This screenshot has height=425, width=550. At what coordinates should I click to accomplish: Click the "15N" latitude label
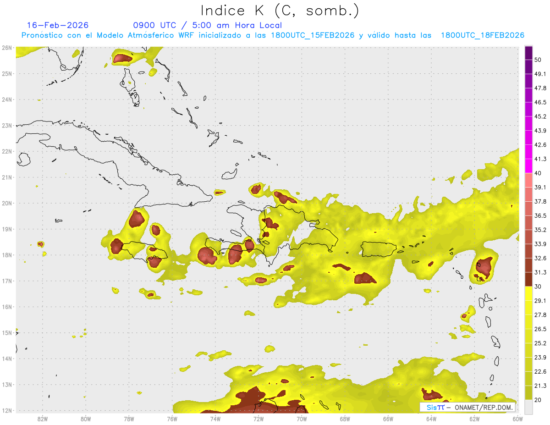[x=6, y=332]
